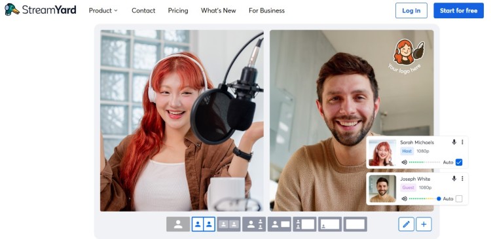This screenshot has height=239, width=491.
Task: Select the screen with small thumbnail layout
Action: click(x=330, y=225)
